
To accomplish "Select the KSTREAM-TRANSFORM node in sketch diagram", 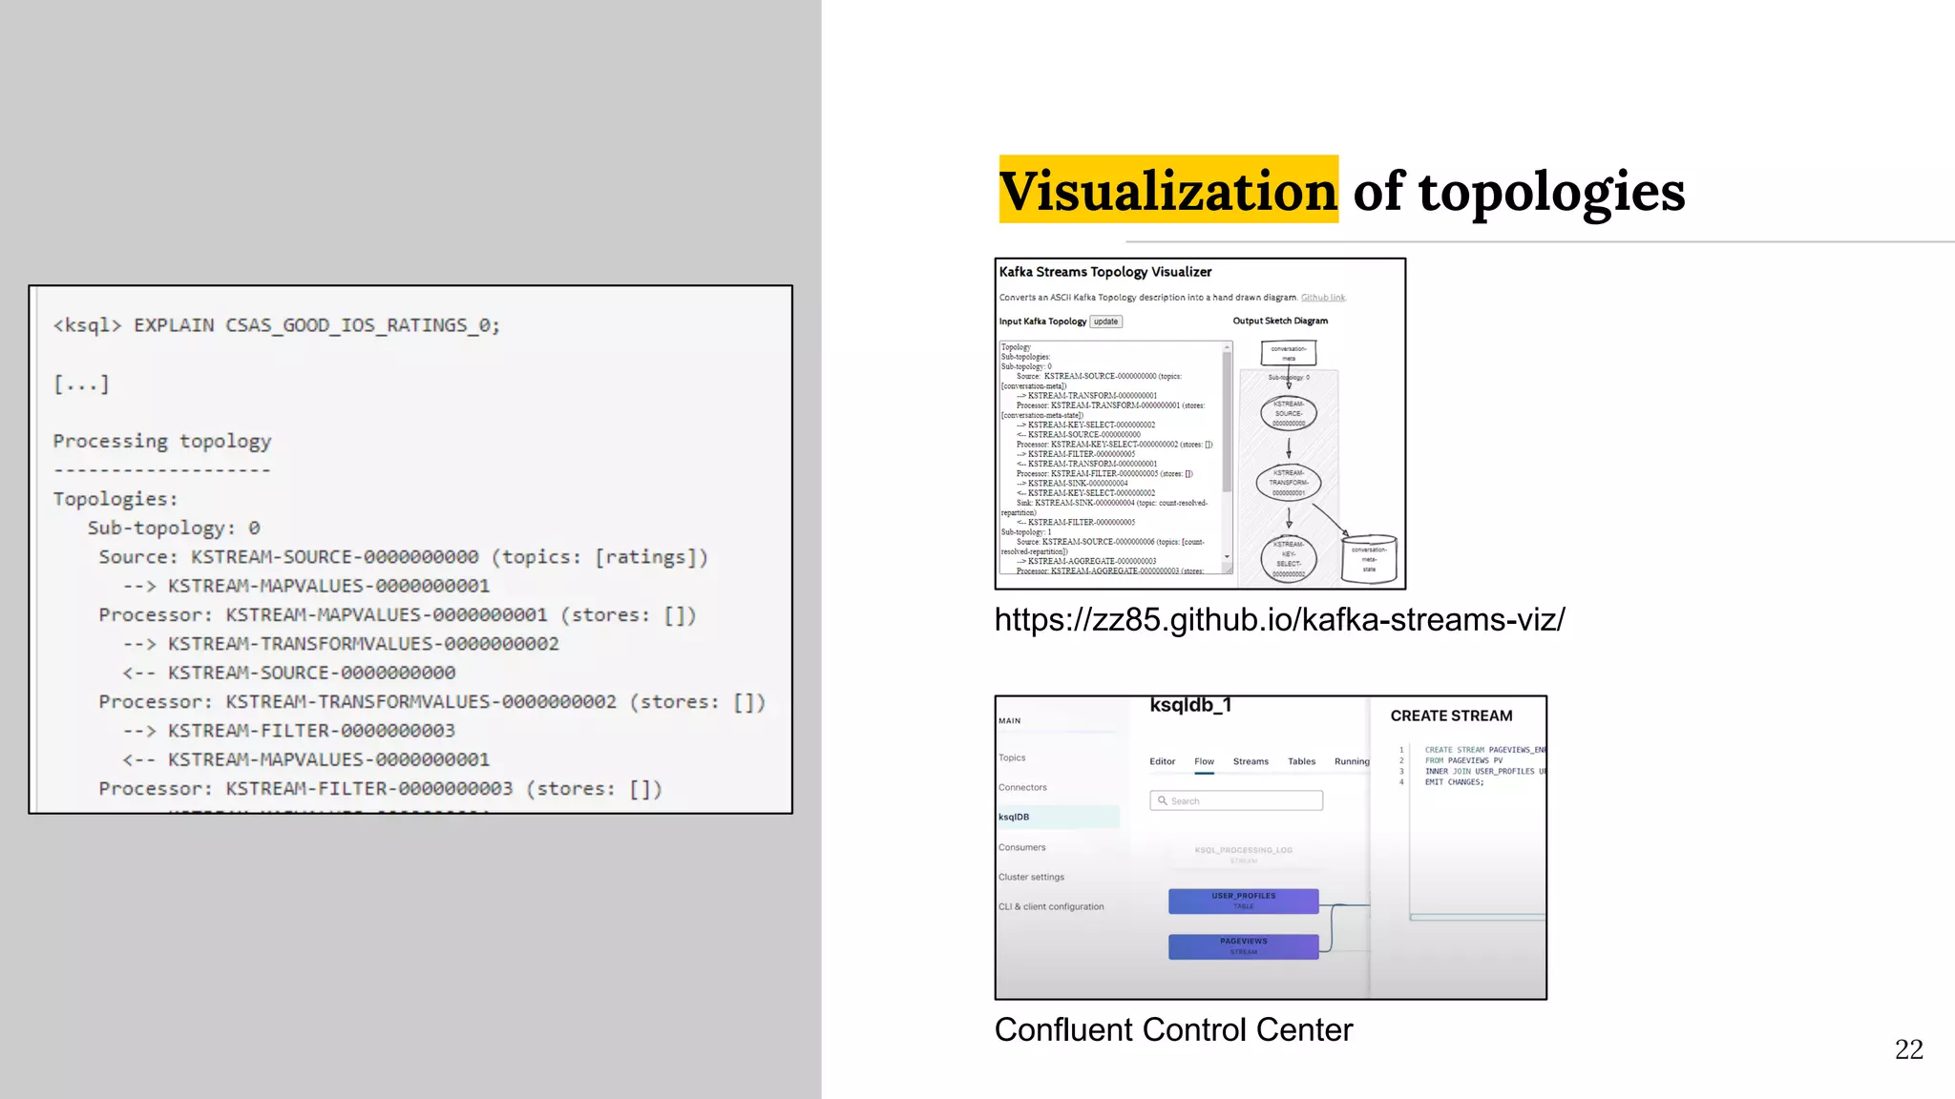I will pyautogui.click(x=1289, y=483).
